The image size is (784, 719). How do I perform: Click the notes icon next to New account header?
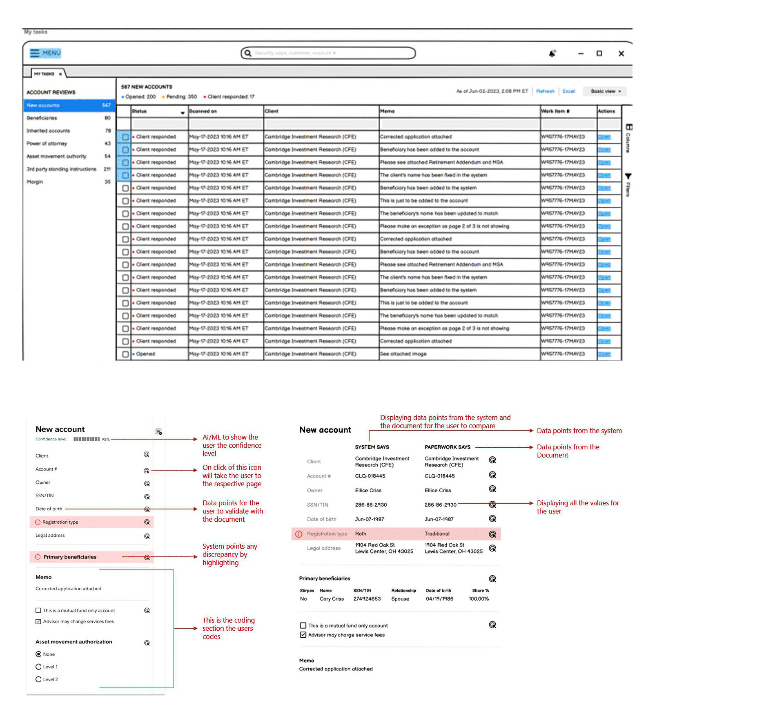point(159,432)
